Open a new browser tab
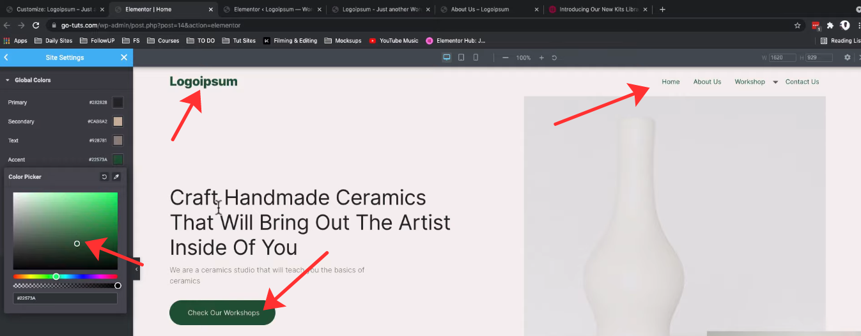This screenshot has width=861, height=336. pos(662,10)
